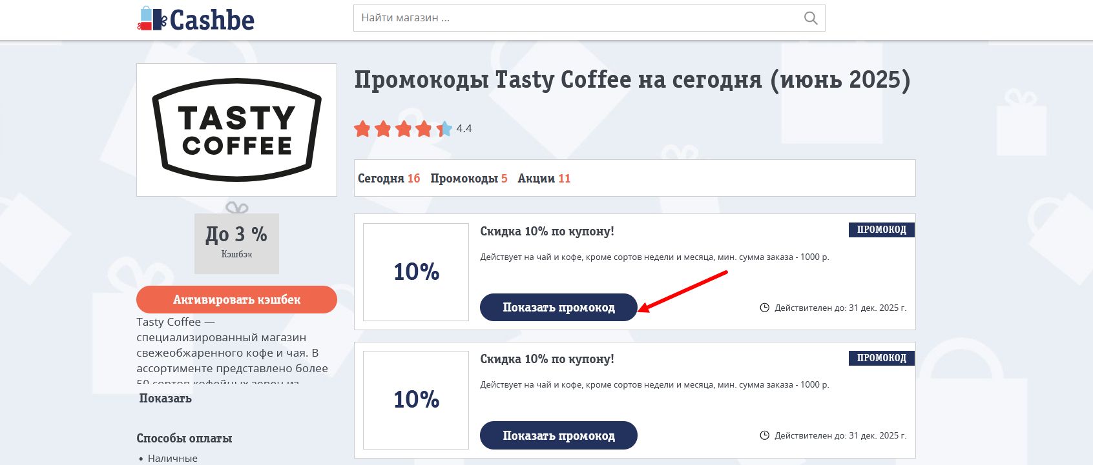Screen dimensions: 1093x465
Task: Click first coupon's 10% thumbnail
Action: (x=416, y=272)
